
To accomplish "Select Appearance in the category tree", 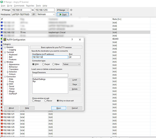I will point(14,64).
